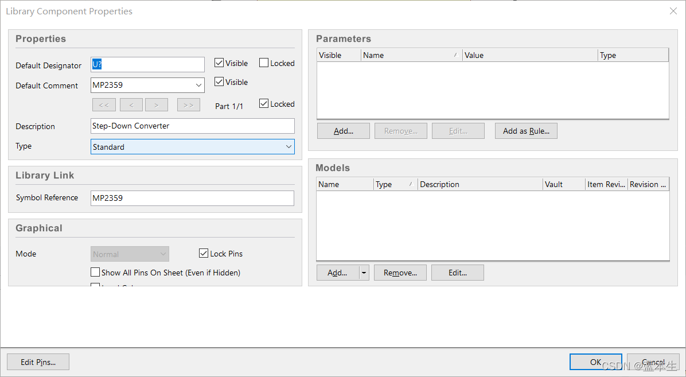
Task: Click the Symbol Reference field
Action: 193,198
